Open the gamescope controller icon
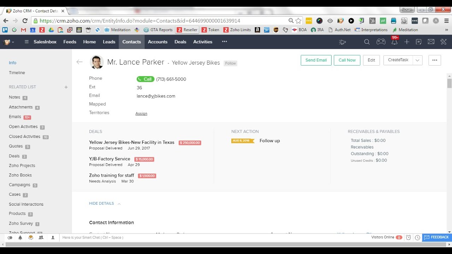Image resolution: width=452 pixels, height=254 pixels. click(x=381, y=42)
